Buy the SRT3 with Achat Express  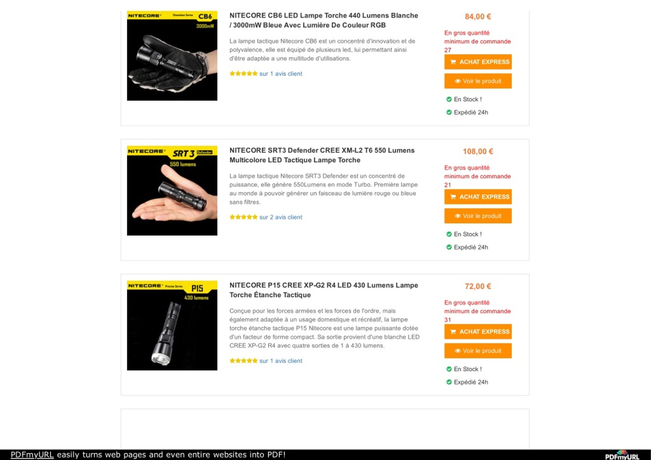tap(478, 197)
